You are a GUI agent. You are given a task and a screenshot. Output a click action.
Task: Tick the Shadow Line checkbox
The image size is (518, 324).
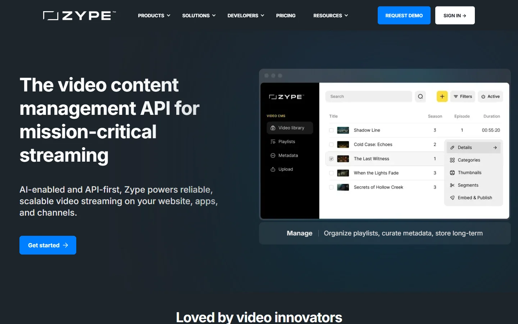331,130
